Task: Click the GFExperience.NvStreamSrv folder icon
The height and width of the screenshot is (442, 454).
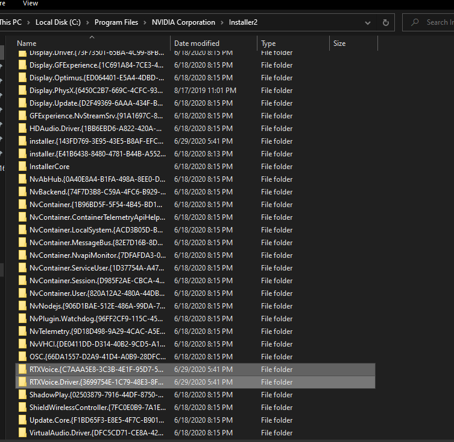Action: (22, 116)
